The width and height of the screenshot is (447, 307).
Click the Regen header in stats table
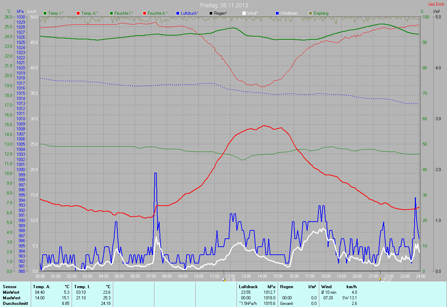point(286,287)
